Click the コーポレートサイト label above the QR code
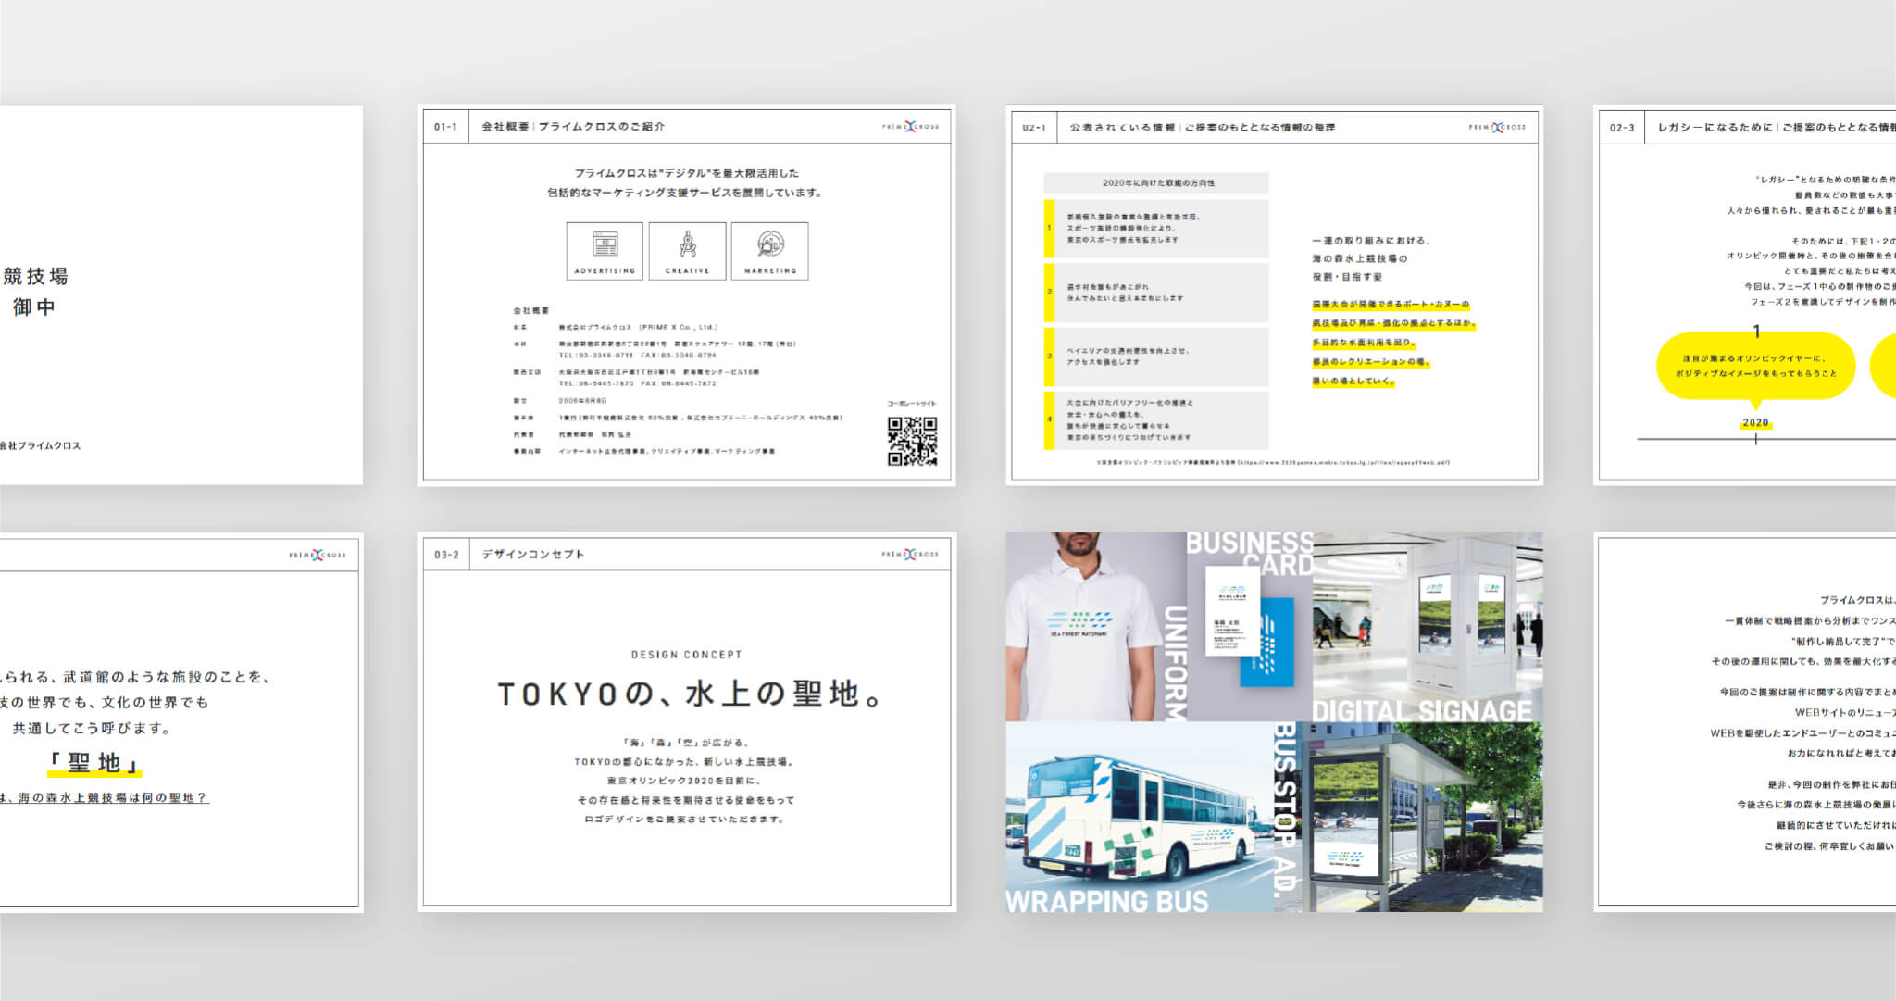1896x1001 pixels. (x=912, y=404)
